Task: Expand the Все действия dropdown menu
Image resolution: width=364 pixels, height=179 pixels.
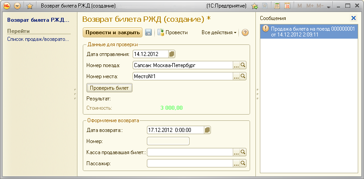Action: (219, 33)
